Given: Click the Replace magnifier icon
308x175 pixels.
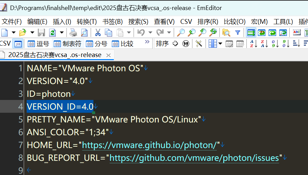Looking at the screenshot, I should click(x=213, y=33).
